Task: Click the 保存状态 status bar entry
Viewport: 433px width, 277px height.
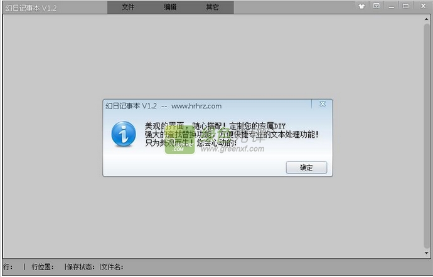Action: coord(80,267)
